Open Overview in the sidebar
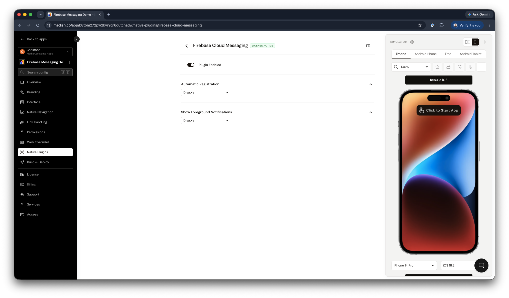Image resolution: width=509 pixels, height=298 pixels. tap(45, 82)
